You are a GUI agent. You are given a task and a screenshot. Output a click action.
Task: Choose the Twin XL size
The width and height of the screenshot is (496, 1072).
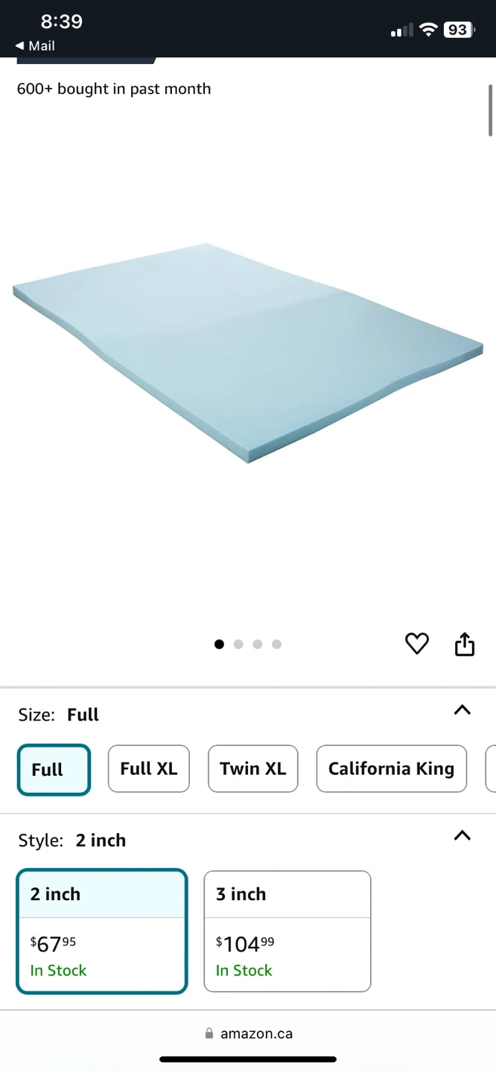pyautogui.click(x=253, y=768)
